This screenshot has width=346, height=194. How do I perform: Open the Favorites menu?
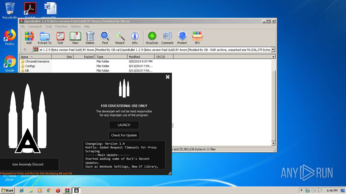[x=61, y=26]
